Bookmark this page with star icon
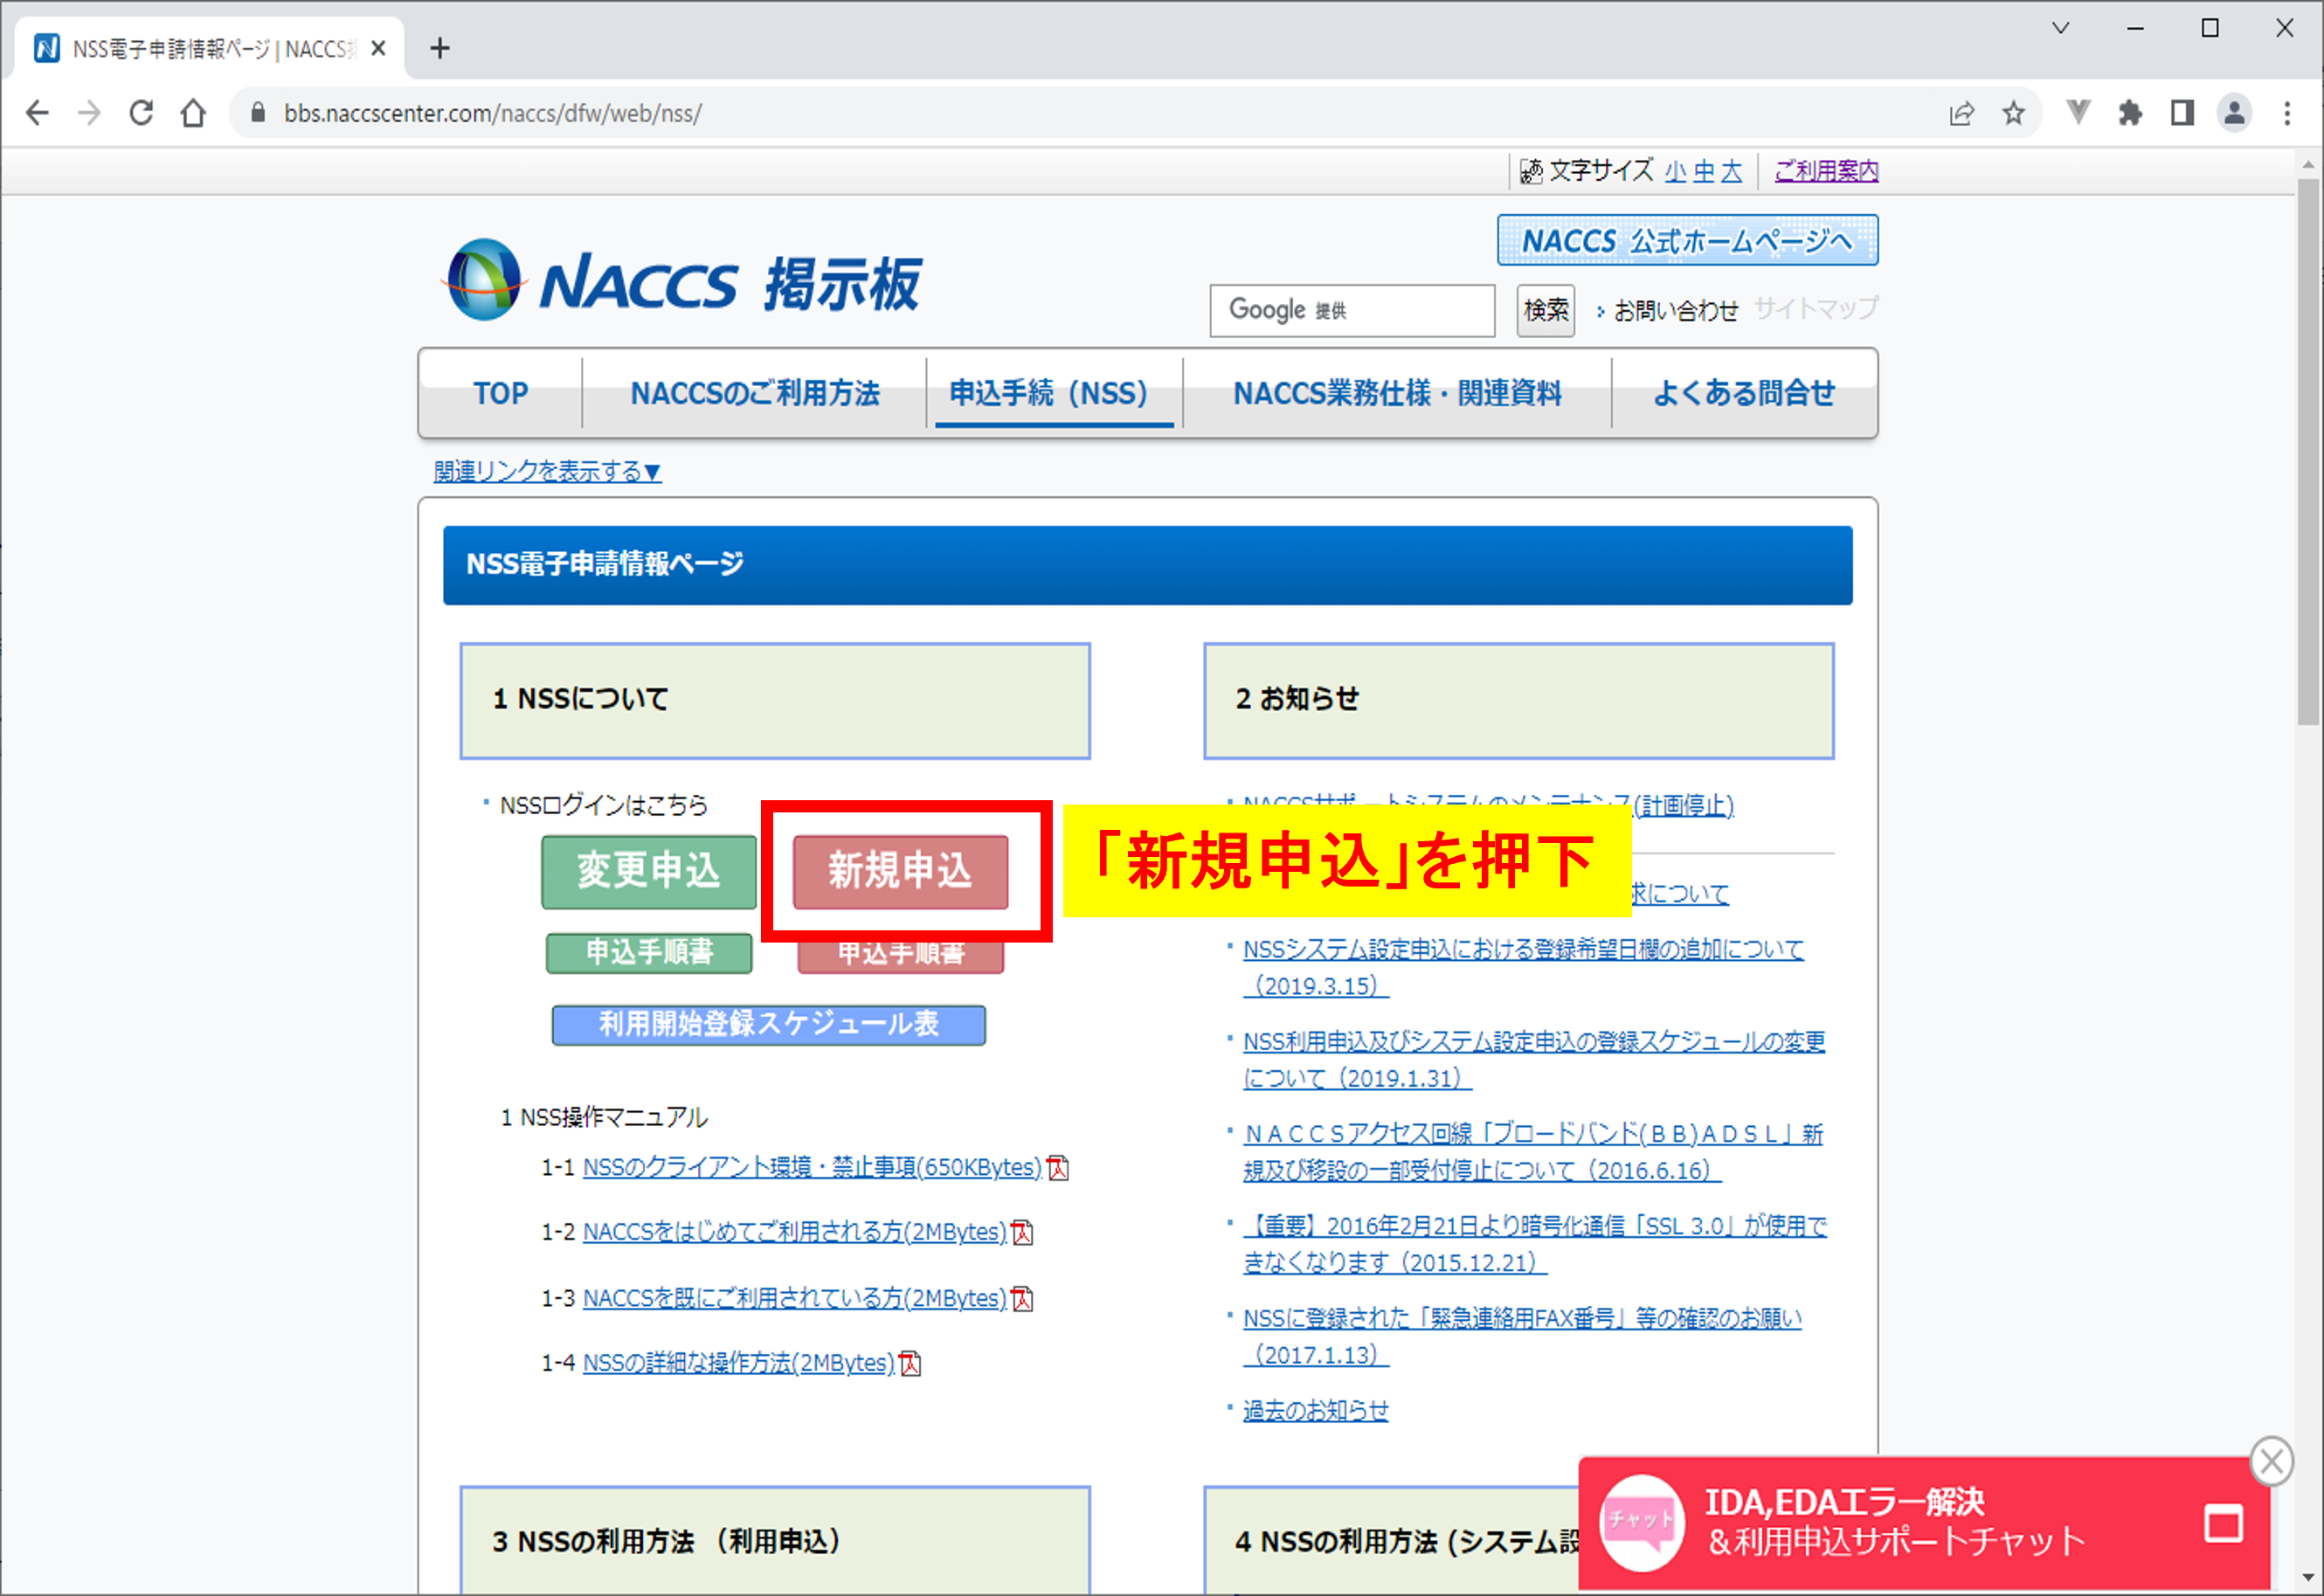This screenshot has height=1596, width=2324. tap(2013, 113)
